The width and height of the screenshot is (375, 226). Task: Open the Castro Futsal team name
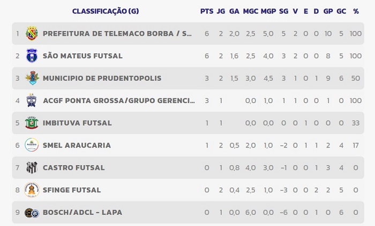pyautogui.click(x=74, y=168)
